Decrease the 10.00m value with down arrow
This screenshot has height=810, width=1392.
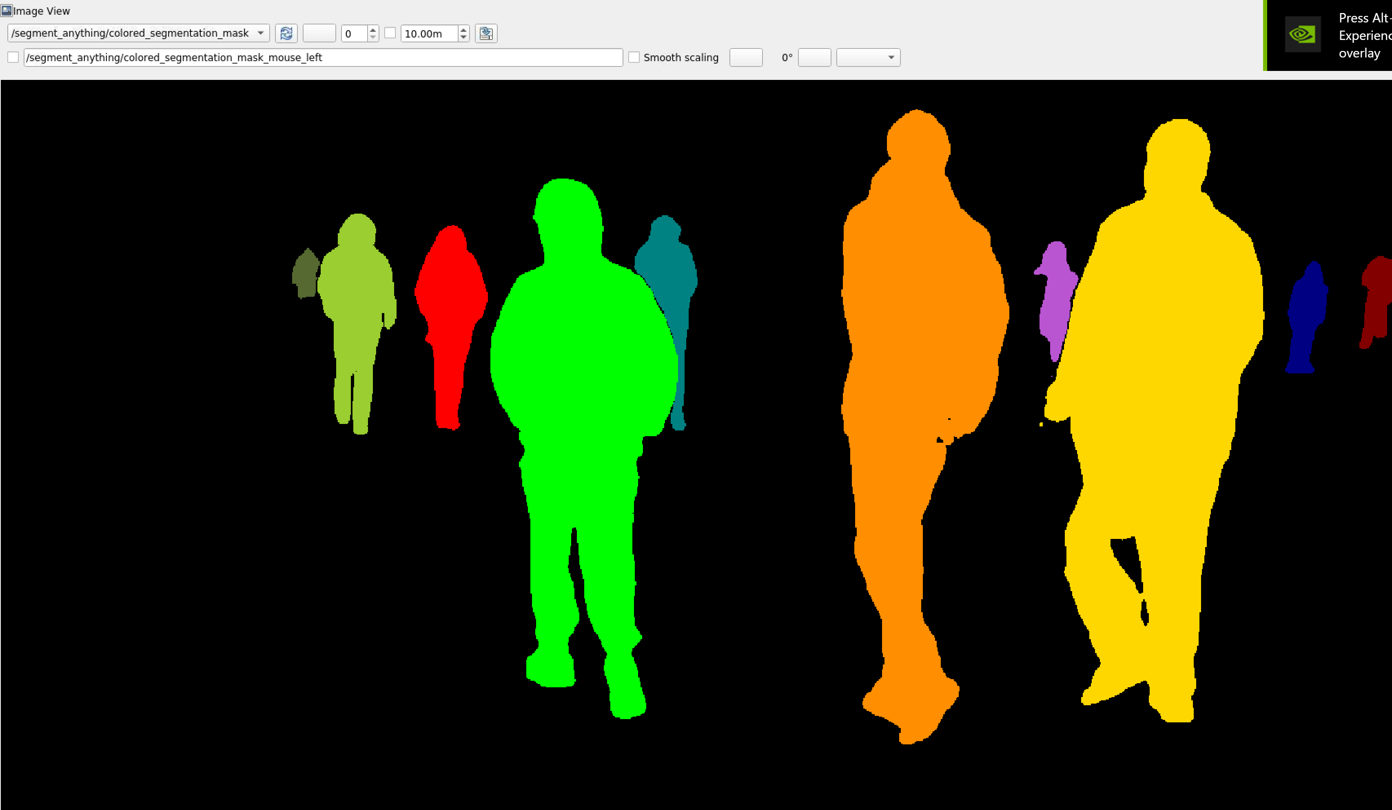pyautogui.click(x=463, y=38)
